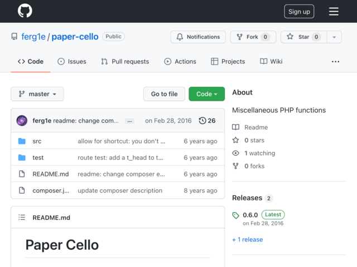Open the + 1 release link
Viewport: 357px width, 267px height.
coord(248,240)
